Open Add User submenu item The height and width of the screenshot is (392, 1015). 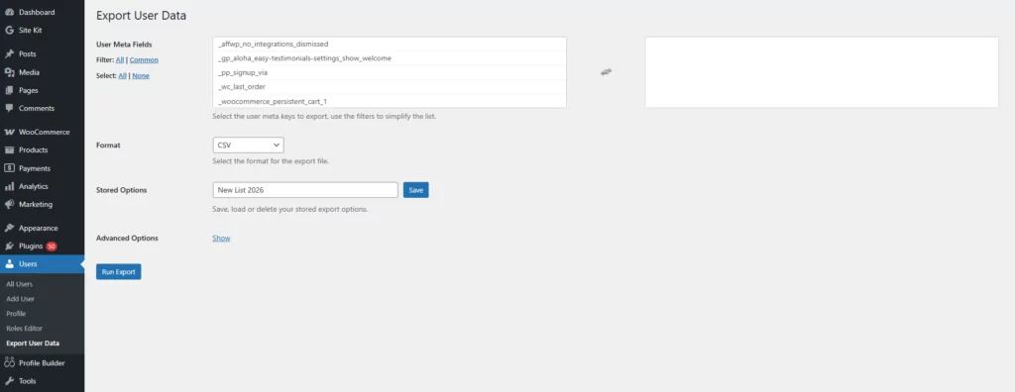coord(20,299)
